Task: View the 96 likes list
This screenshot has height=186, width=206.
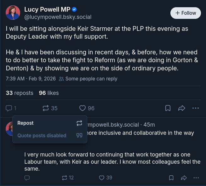Action: pyautogui.click(x=49, y=93)
